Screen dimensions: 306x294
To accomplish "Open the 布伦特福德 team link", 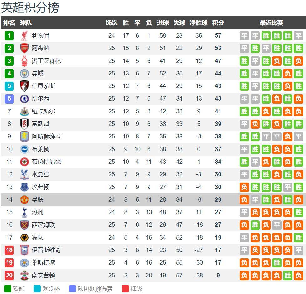I will tap(46, 162).
